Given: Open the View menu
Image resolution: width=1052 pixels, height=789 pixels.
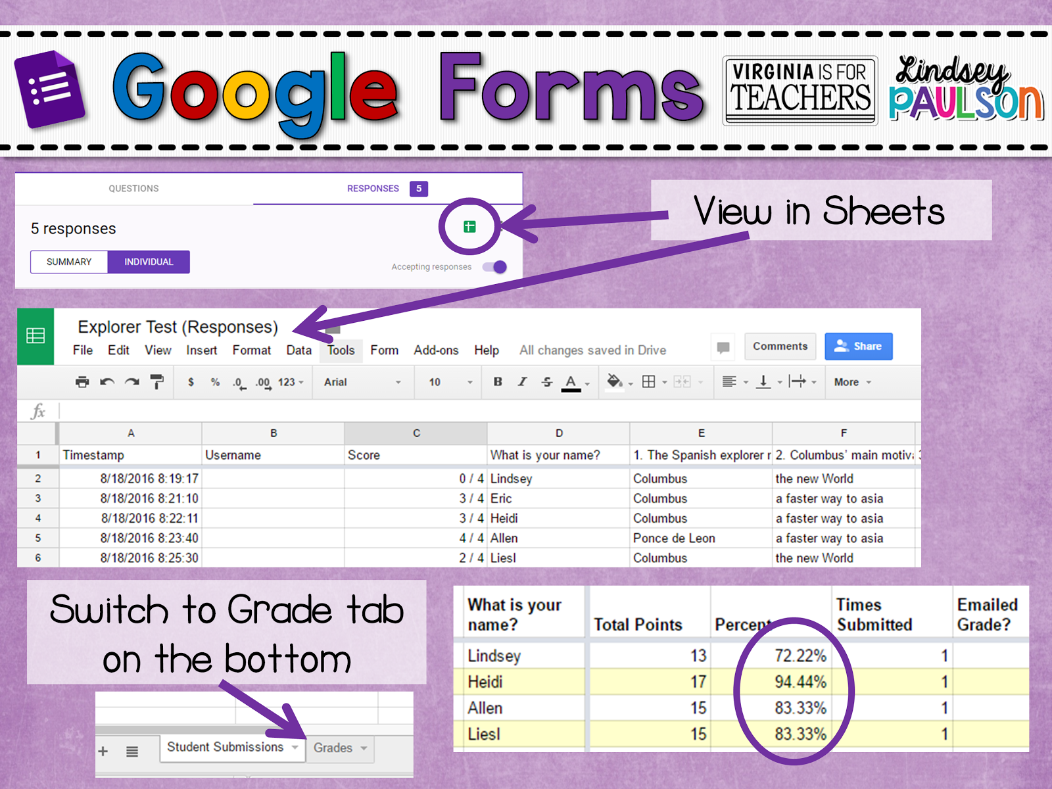Looking at the screenshot, I should [x=158, y=350].
